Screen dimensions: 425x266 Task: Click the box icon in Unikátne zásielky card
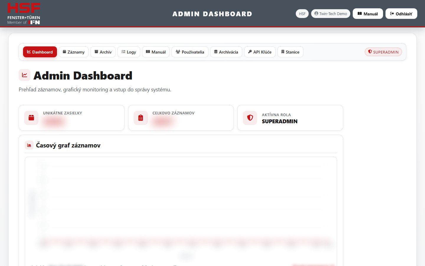(x=31, y=118)
